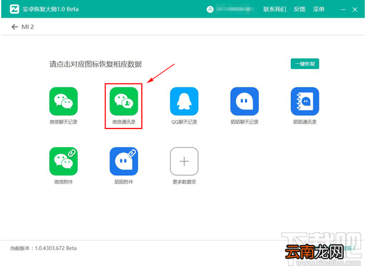This screenshot has width=366, height=269.
Task: Open the Contact Us menu (联系我们)
Action: point(274,9)
